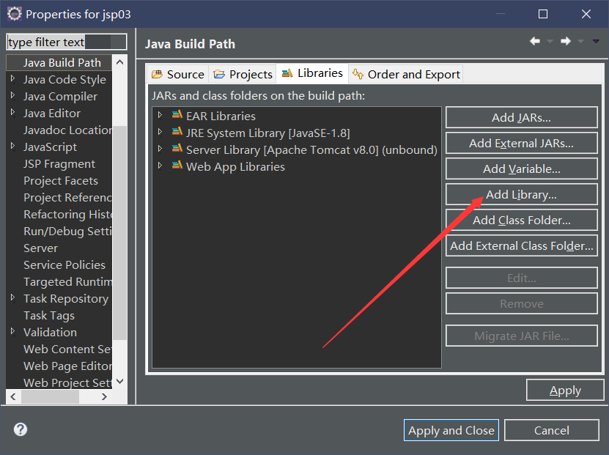The height and width of the screenshot is (455, 609).
Task: Select JSP Fragment in sidebar
Action: click(x=59, y=163)
